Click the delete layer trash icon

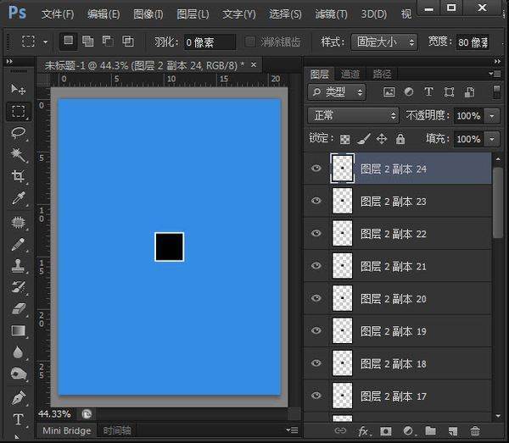tap(475, 432)
